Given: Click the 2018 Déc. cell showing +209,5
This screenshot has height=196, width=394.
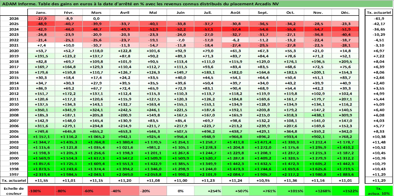Looking at the screenshot, I should pyautogui.click(x=345, y=62).
